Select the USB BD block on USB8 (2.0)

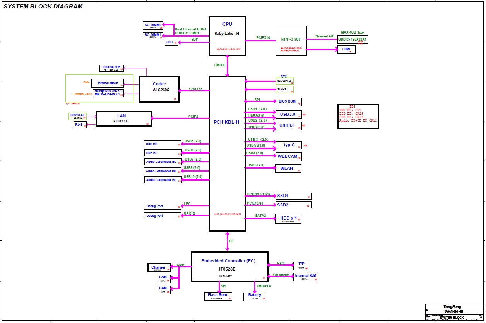click(163, 153)
